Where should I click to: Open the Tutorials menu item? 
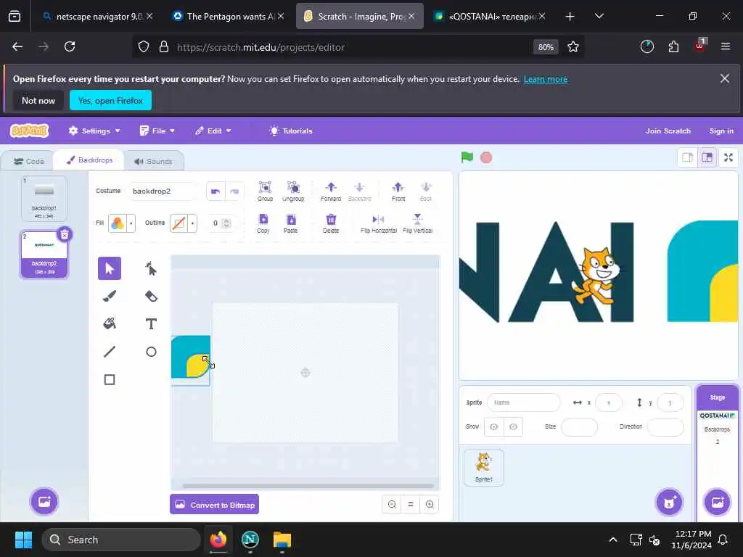click(290, 131)
